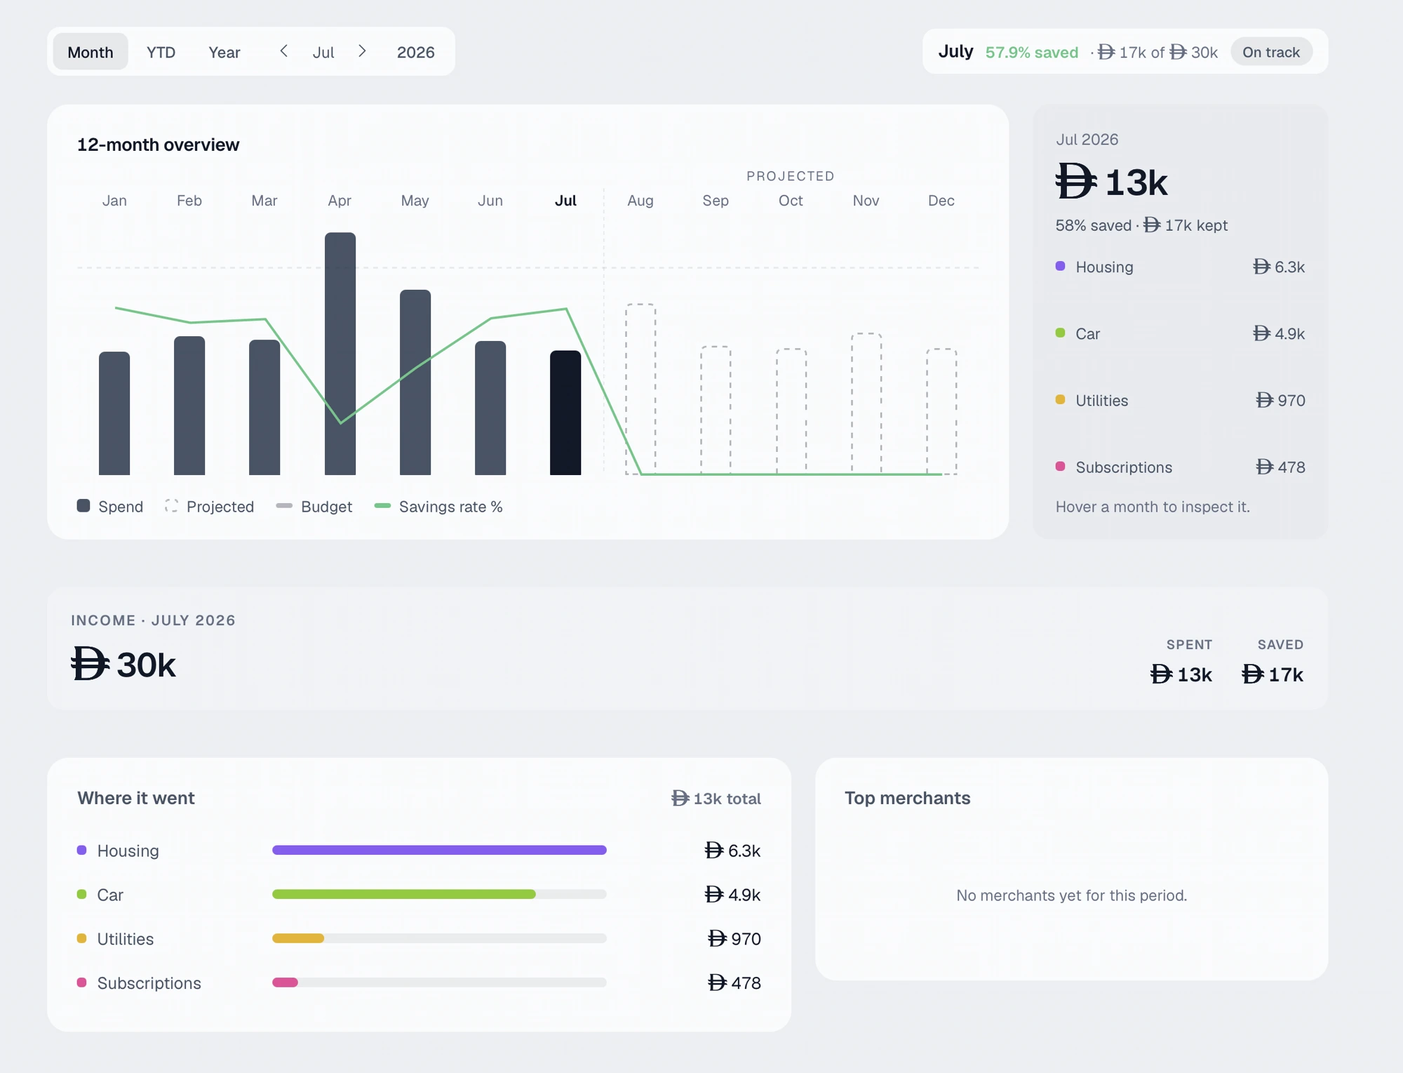This screenshot has width=1403, height=1073.
Task: Click the Spend legend swatch
Action: (83, 506)
